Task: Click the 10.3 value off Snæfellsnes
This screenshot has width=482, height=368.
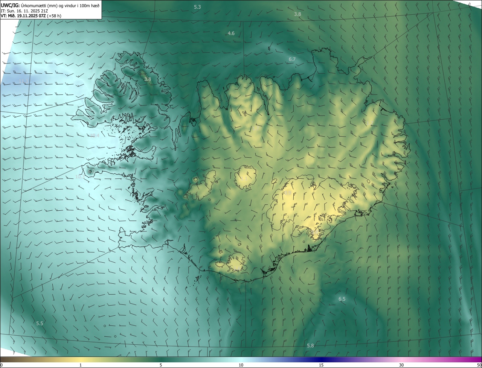Action: pos(80,176)
